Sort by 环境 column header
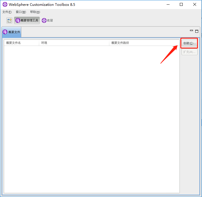Viewport: 202px width, 197px height. (74, 43)
